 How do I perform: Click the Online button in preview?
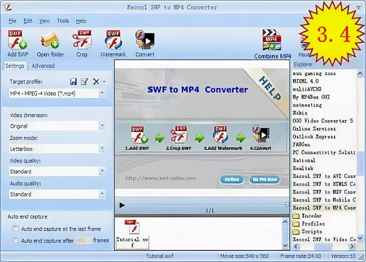coord(232,180)
